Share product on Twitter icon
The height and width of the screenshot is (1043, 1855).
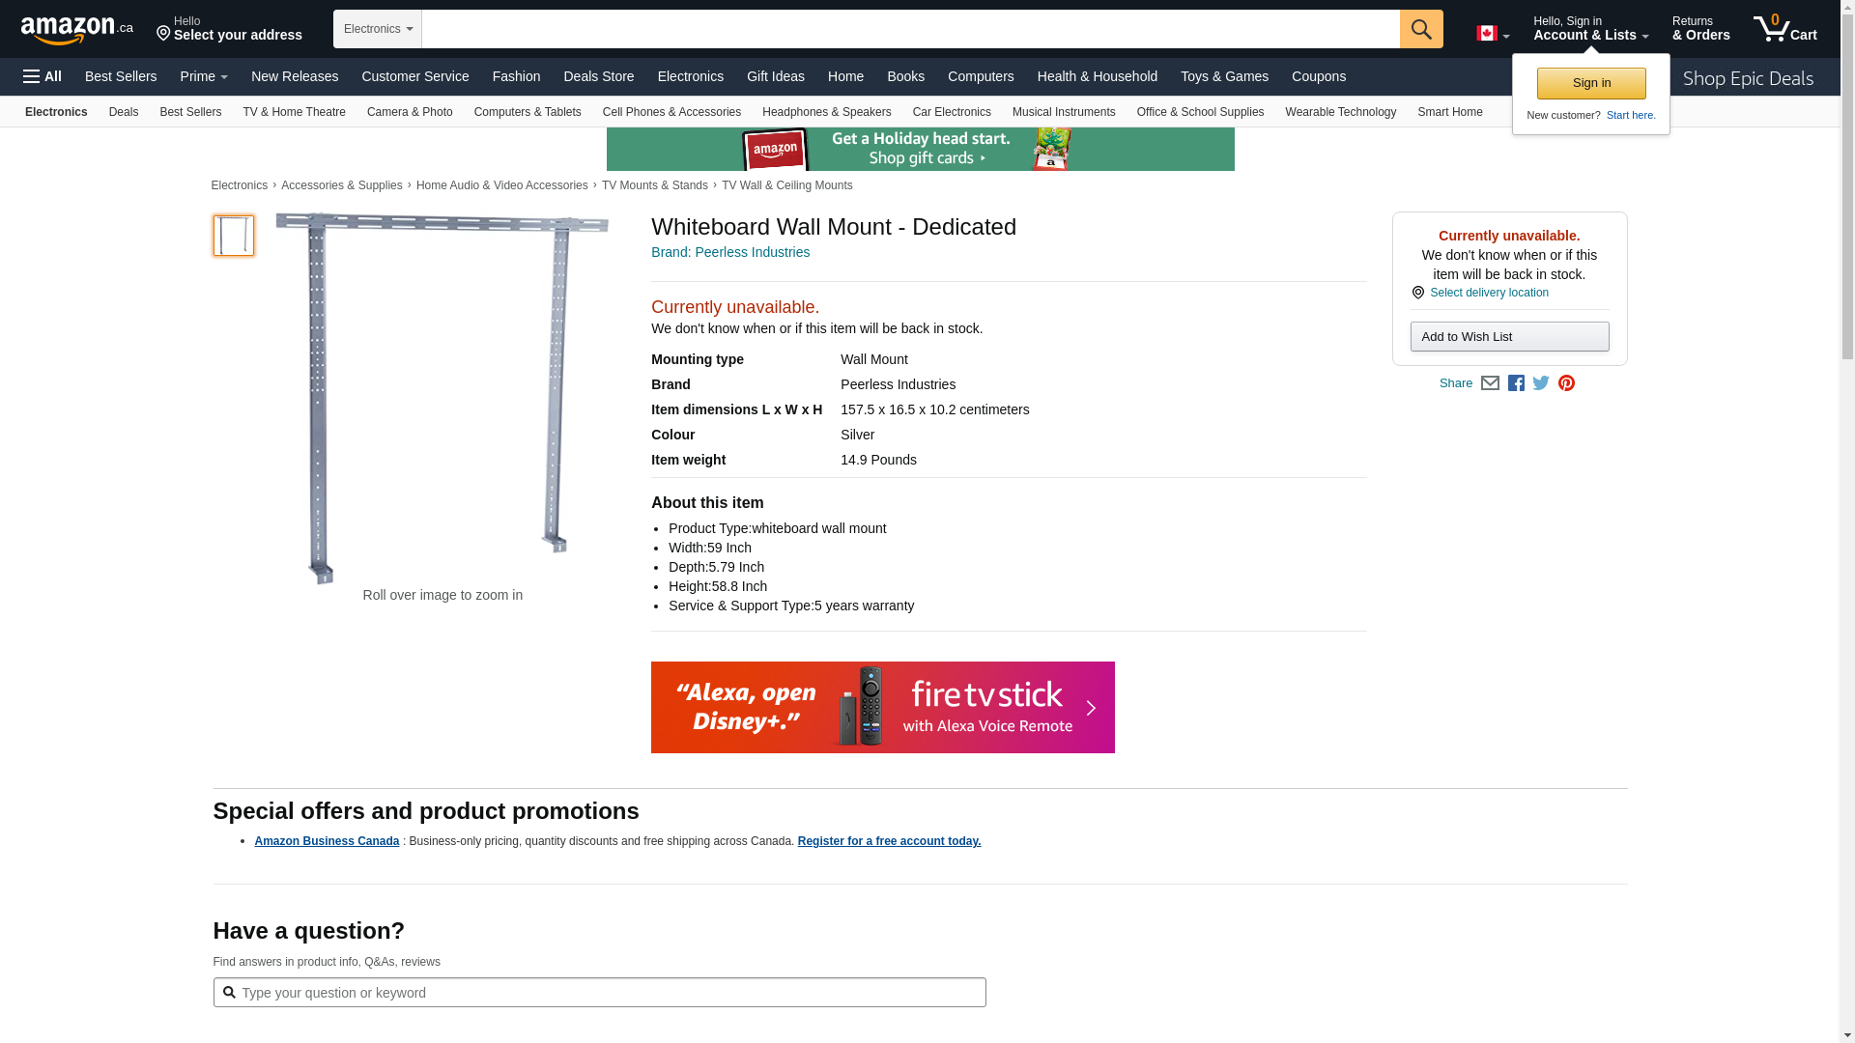1541,383
